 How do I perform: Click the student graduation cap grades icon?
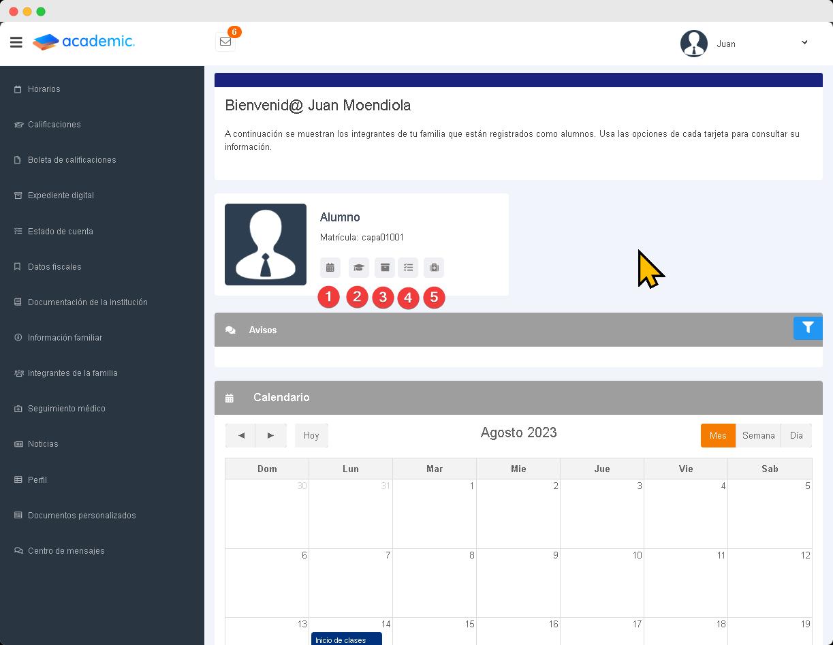(x=359, y=268)
